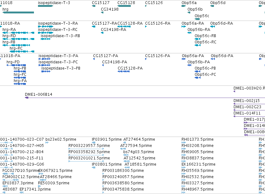Click the CG15126 gene label
265x194 pixels.
coord(154,3)
